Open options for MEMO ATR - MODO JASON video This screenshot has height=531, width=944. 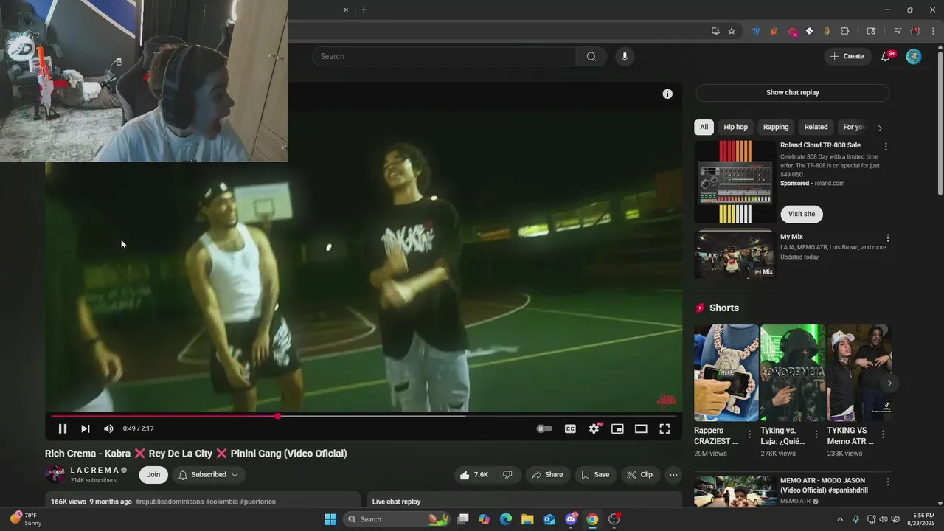(x=888, y=482)
